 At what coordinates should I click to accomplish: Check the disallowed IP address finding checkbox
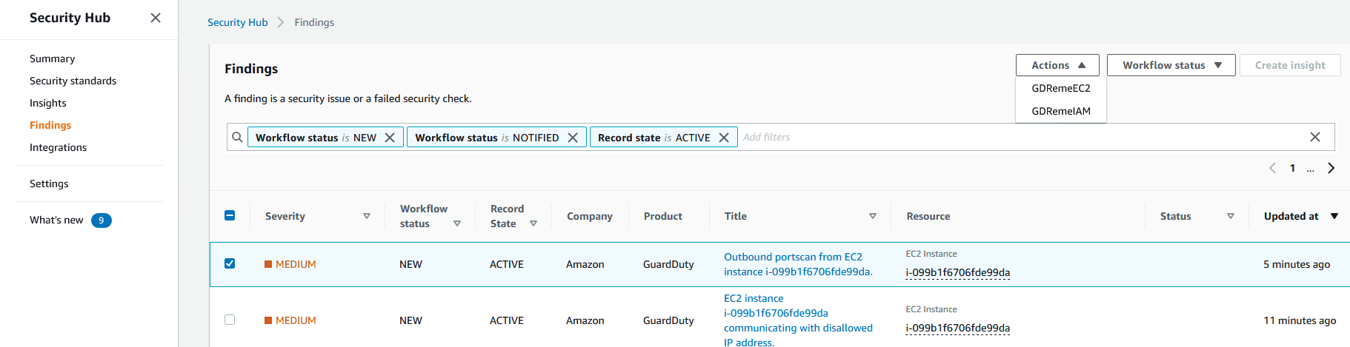[230, 320]
